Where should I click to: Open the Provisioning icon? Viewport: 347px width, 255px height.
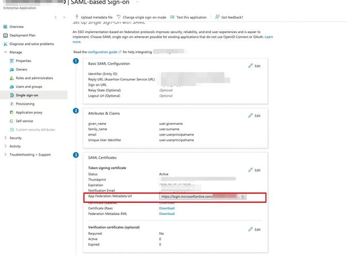[12, 104]
